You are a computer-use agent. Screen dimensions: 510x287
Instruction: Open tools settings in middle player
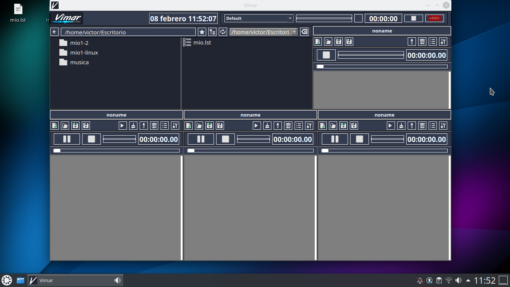pyautogui.click(x=309, y=126)
